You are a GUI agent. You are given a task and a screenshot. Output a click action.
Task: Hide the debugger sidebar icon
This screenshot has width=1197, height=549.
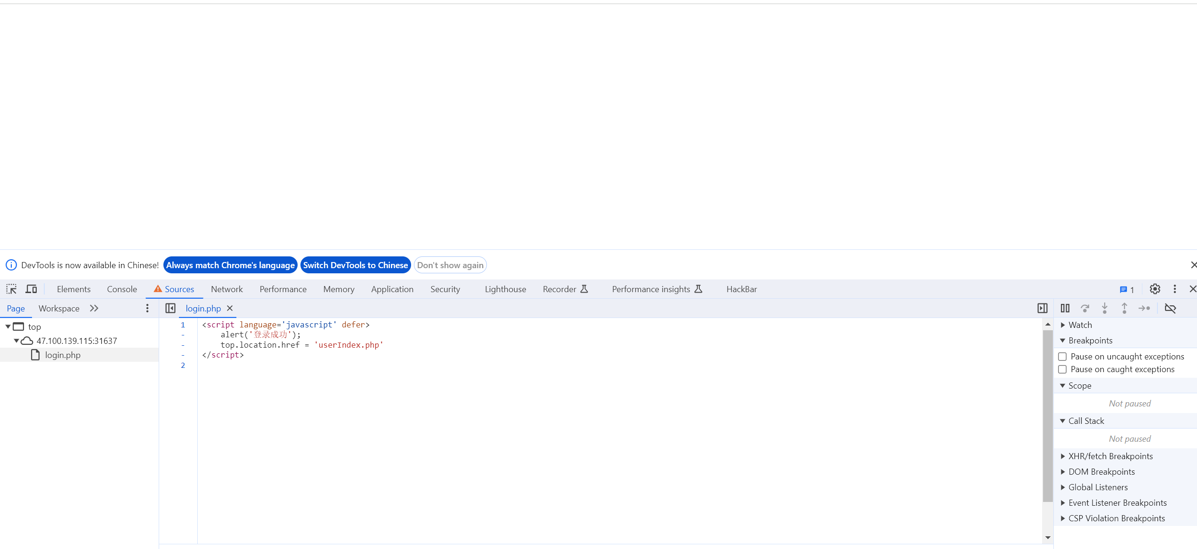(1043, 308)
